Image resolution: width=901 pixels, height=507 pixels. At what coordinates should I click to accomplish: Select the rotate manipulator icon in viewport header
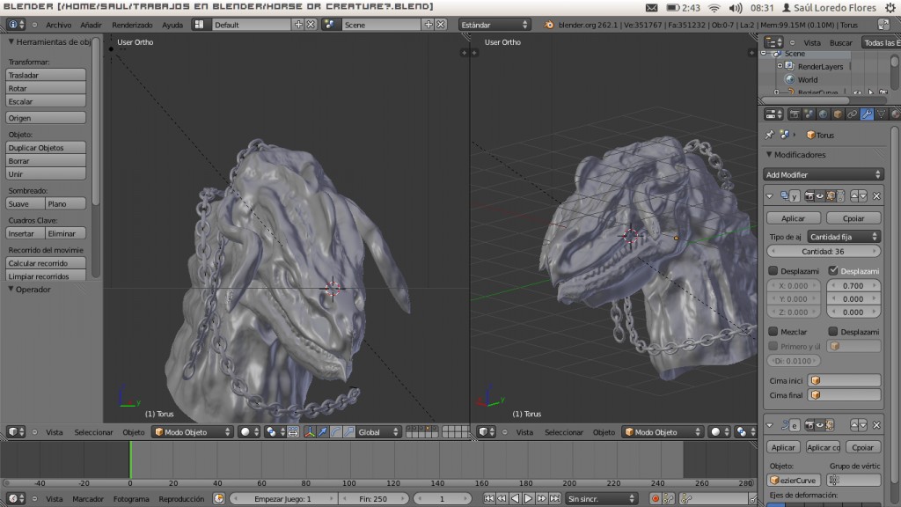[336, 432]
